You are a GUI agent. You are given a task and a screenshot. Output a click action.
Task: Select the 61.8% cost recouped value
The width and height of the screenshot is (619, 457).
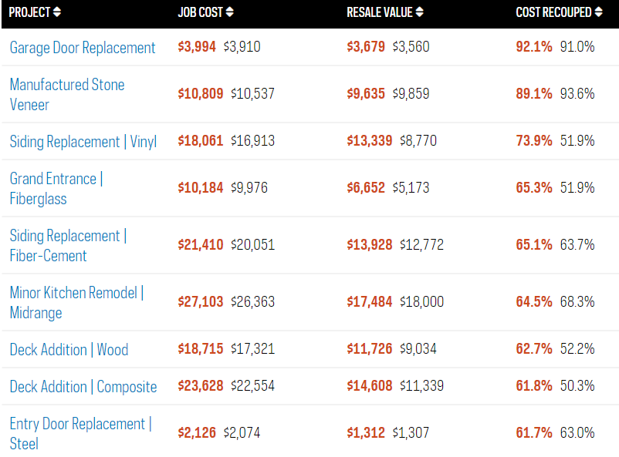click(534, 386)
